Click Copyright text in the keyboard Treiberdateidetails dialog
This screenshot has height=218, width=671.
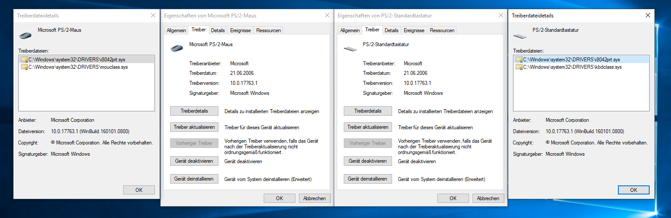tap(597, 143)
